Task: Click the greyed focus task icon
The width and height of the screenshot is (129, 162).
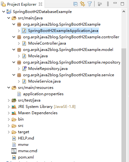Action: 100,4
